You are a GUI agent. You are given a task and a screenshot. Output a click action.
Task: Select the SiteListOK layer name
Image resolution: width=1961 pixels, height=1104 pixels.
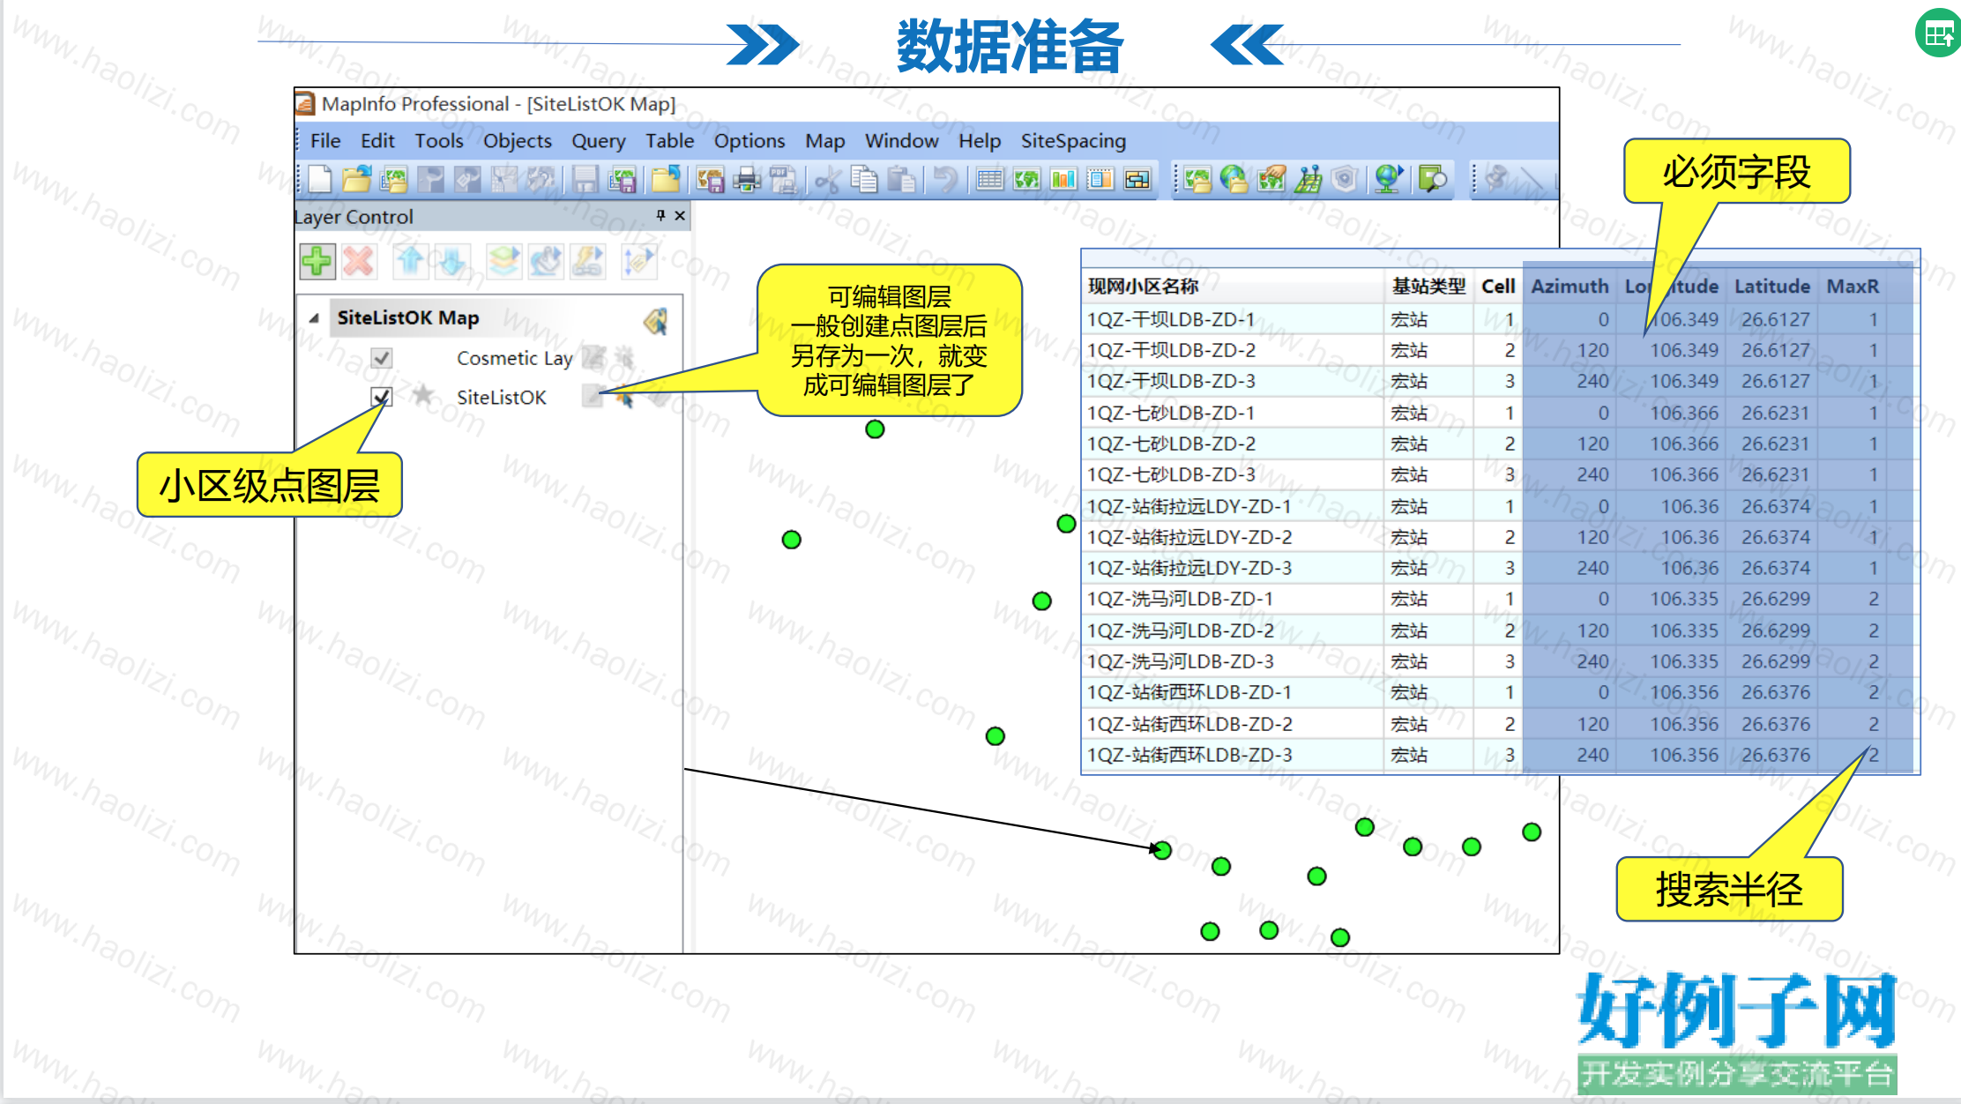click(502, 398)
